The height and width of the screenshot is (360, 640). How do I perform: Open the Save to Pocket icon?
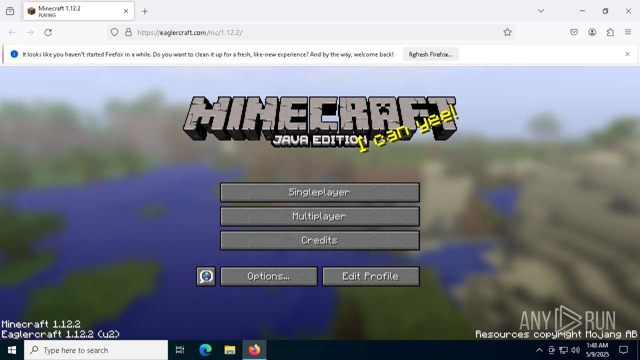(x=574, y=32)
